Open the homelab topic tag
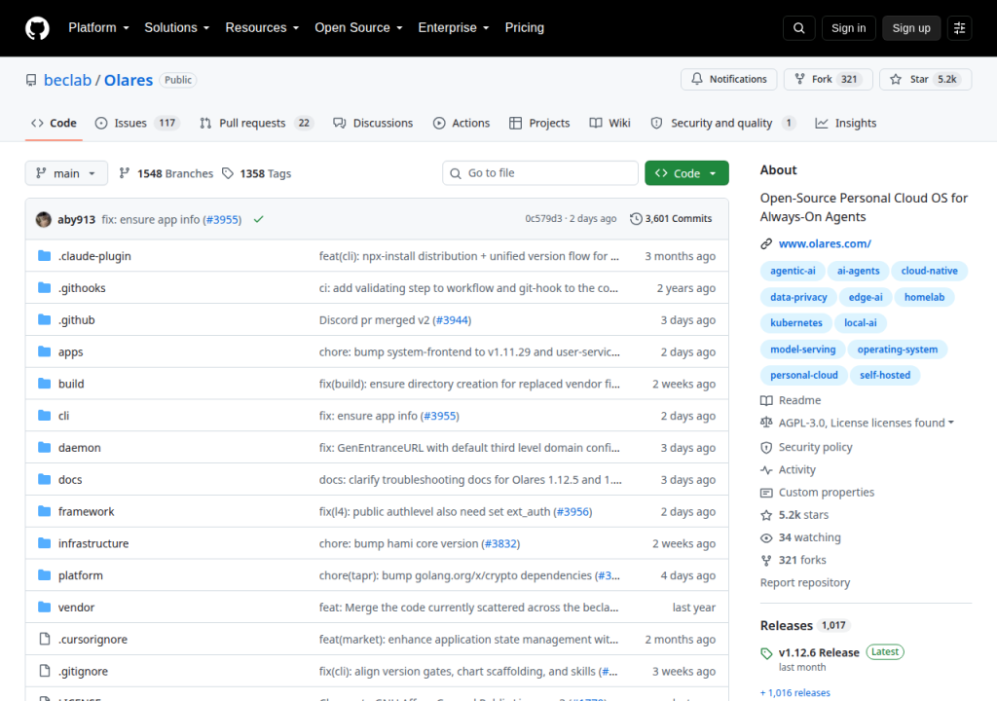The image size is (997, 701). (925, 297)
